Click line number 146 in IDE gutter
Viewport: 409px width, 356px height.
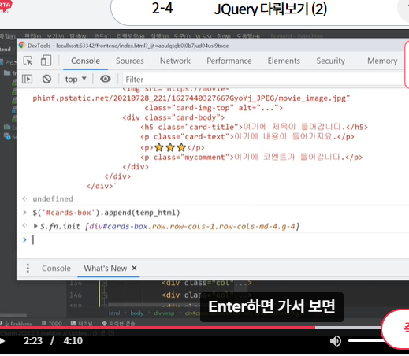coord(76,295)
